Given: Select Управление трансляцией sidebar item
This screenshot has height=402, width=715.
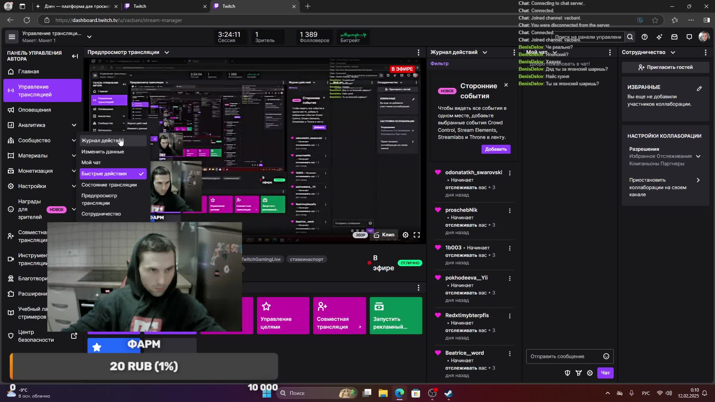Looking at the screenshot, I should tap(42, 90).
